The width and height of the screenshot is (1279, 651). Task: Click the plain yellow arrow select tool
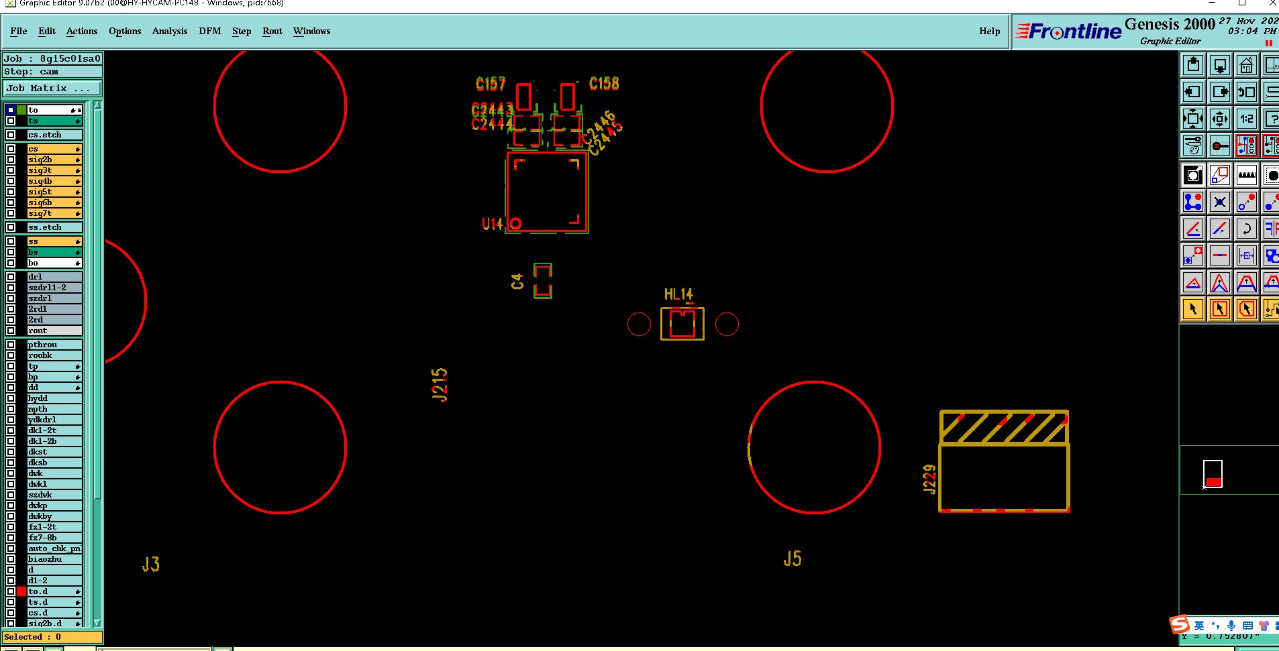[x=1193, y=309]
